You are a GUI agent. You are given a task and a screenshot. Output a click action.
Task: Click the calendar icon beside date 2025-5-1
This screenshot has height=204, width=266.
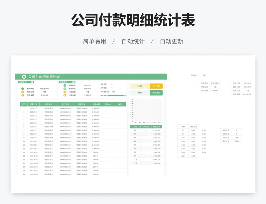65,89
